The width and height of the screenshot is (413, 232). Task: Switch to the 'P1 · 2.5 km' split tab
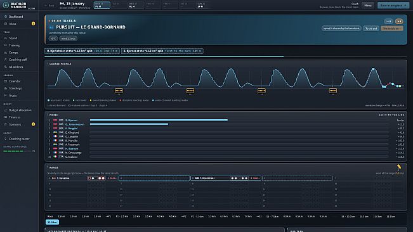tap(122, 217)
